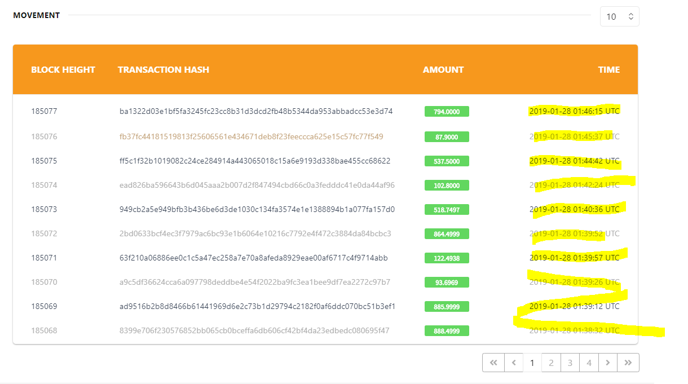Viewport: 688px width, 384px height.
Task: Click the green amount badge 794.0000
Action: tap(447, 112)
